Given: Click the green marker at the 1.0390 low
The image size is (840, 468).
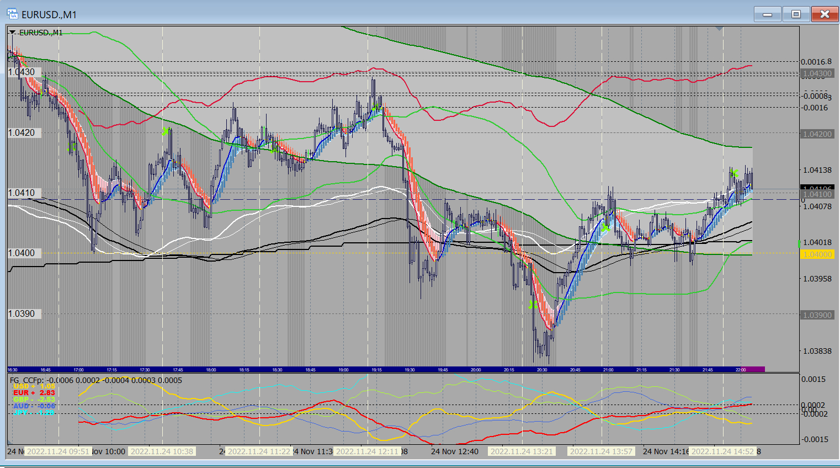Looking at the screenshot, I should 533,304.
